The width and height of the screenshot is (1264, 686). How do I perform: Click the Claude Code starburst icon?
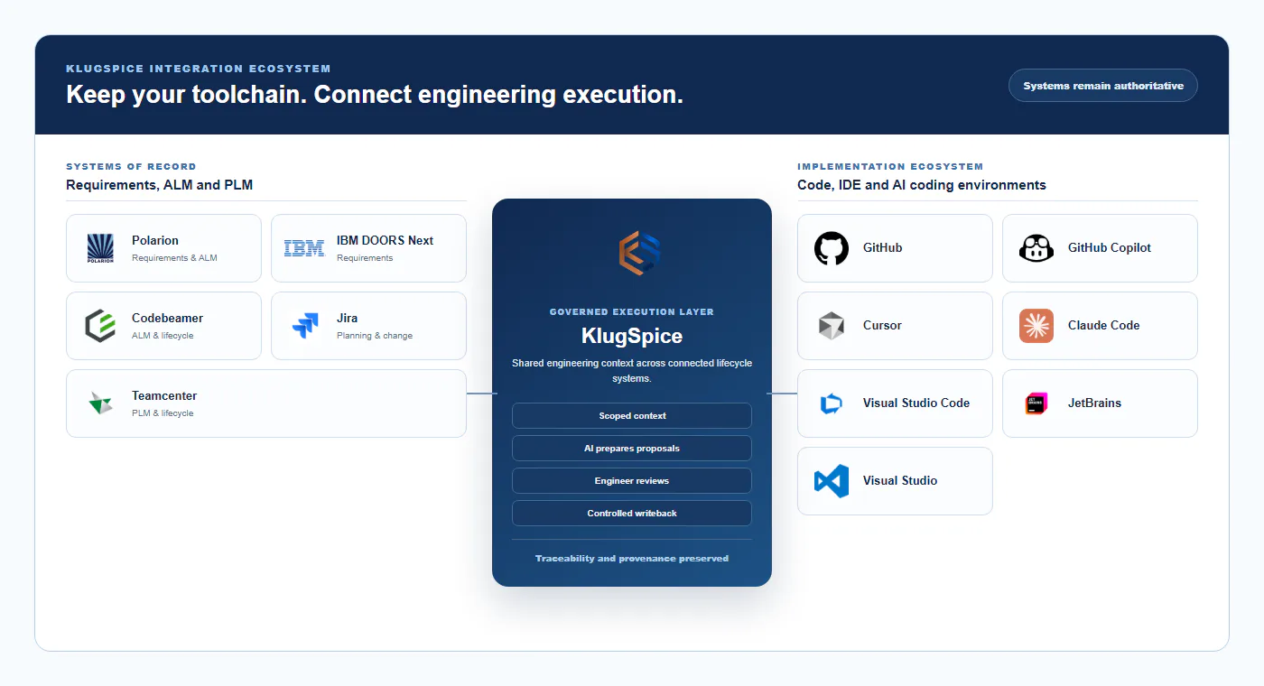click(1036, 326)
